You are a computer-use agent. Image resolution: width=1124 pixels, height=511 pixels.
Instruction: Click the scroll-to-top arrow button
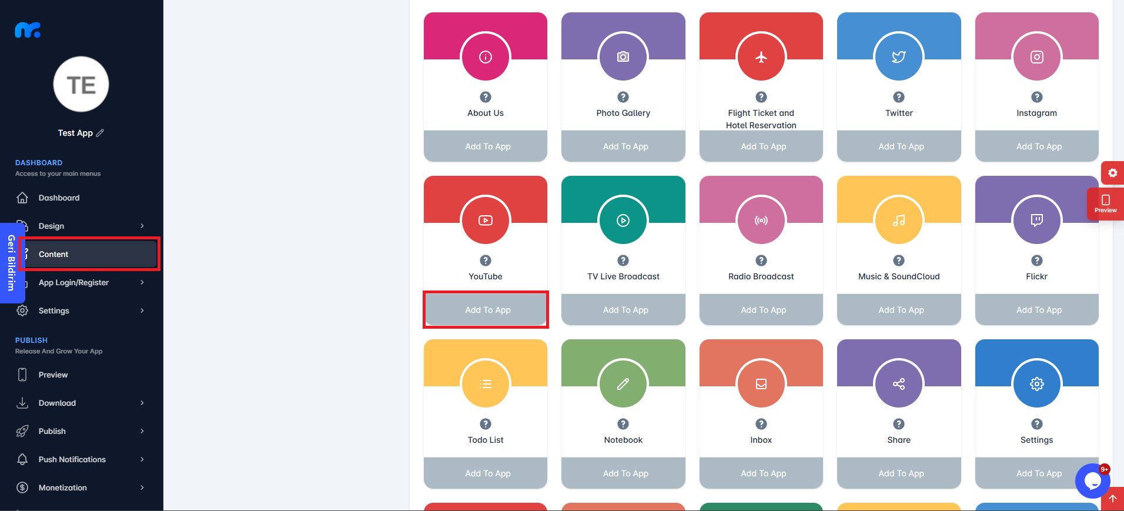coord(1112,499)
